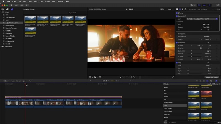The width and height of the screenshot is (221, 124).
Task: Click the Crop onscreen controls icon
Action: [x=208, y=63]
